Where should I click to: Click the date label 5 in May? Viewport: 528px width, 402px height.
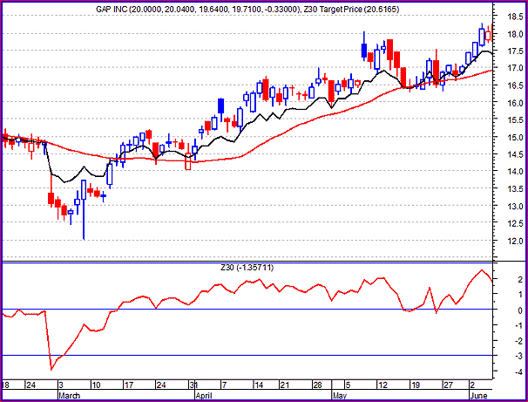pyautogui.click(x=349, y=385)
